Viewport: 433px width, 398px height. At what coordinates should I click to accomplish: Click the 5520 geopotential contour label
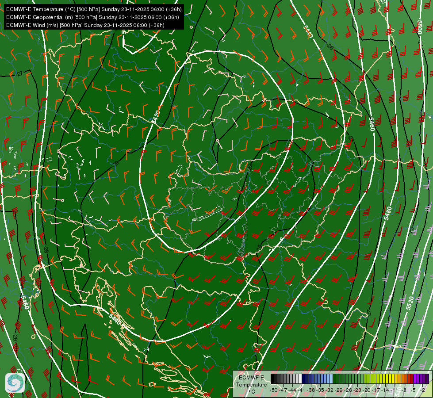tap(410, 303)
